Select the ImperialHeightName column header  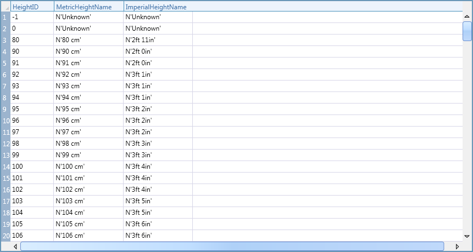[158, 7]
